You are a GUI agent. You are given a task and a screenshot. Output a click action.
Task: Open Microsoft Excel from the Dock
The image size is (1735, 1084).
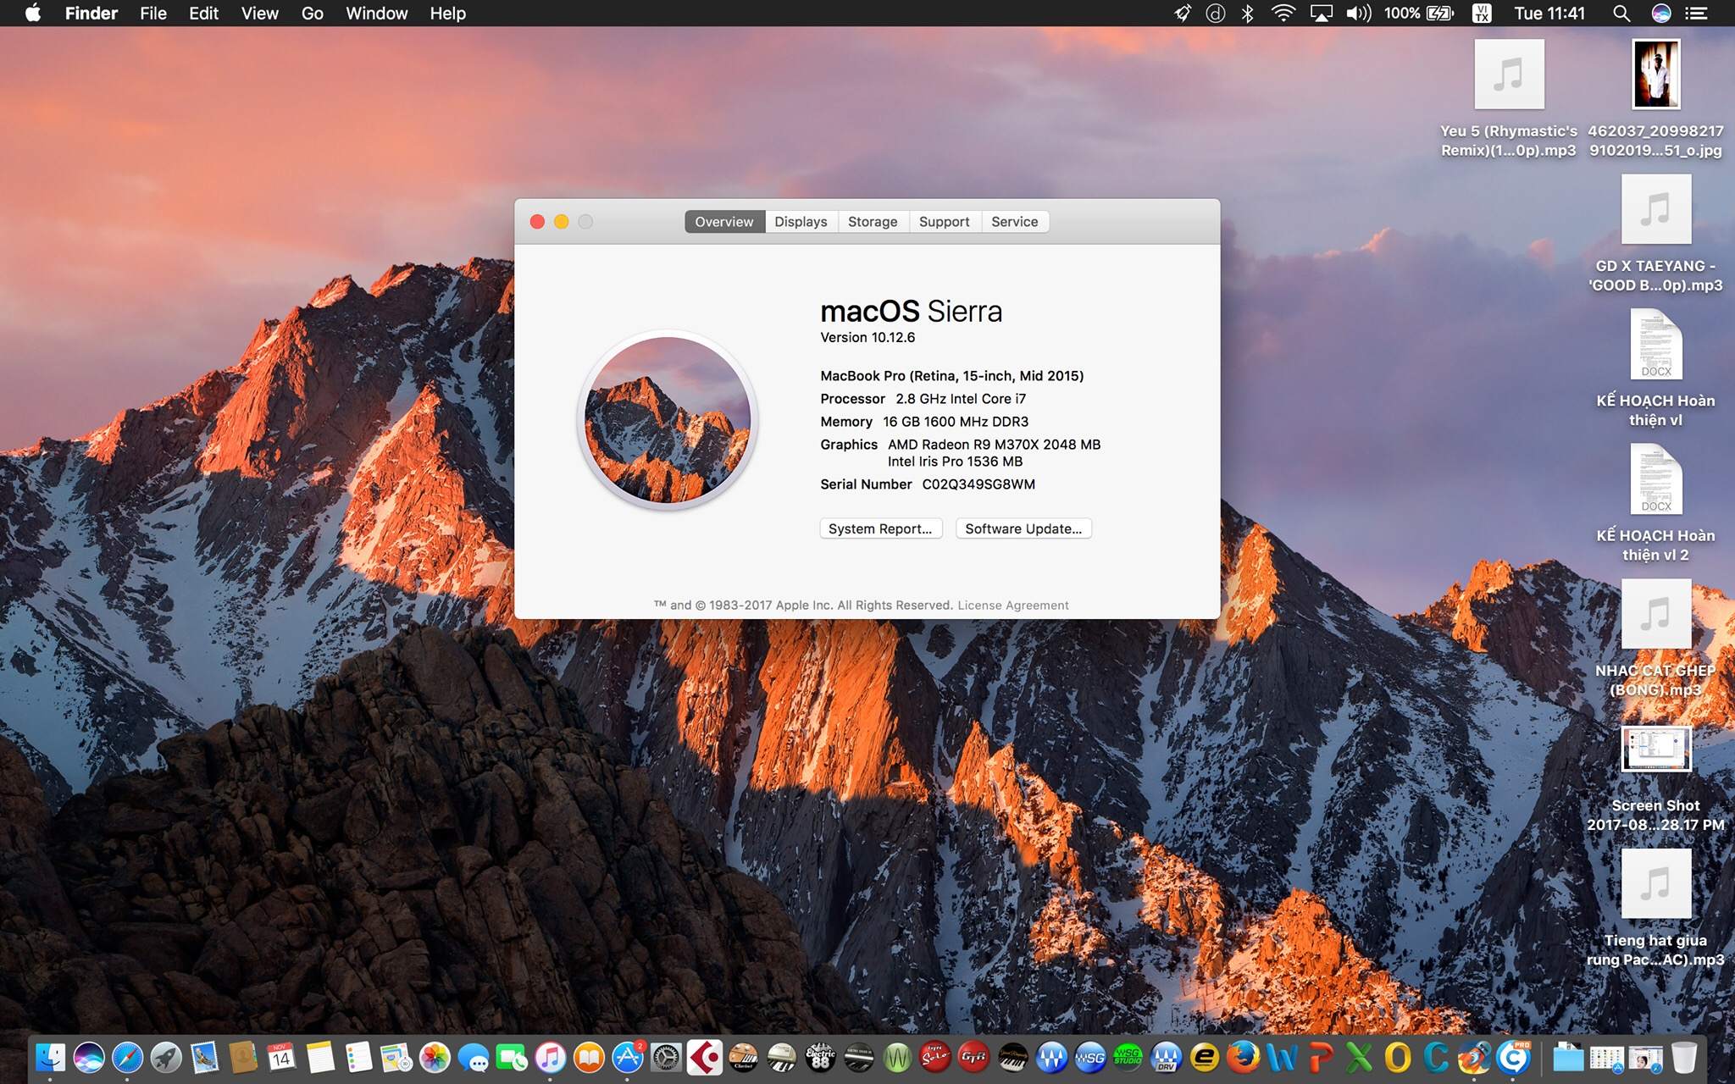tap(1359, 1057)
